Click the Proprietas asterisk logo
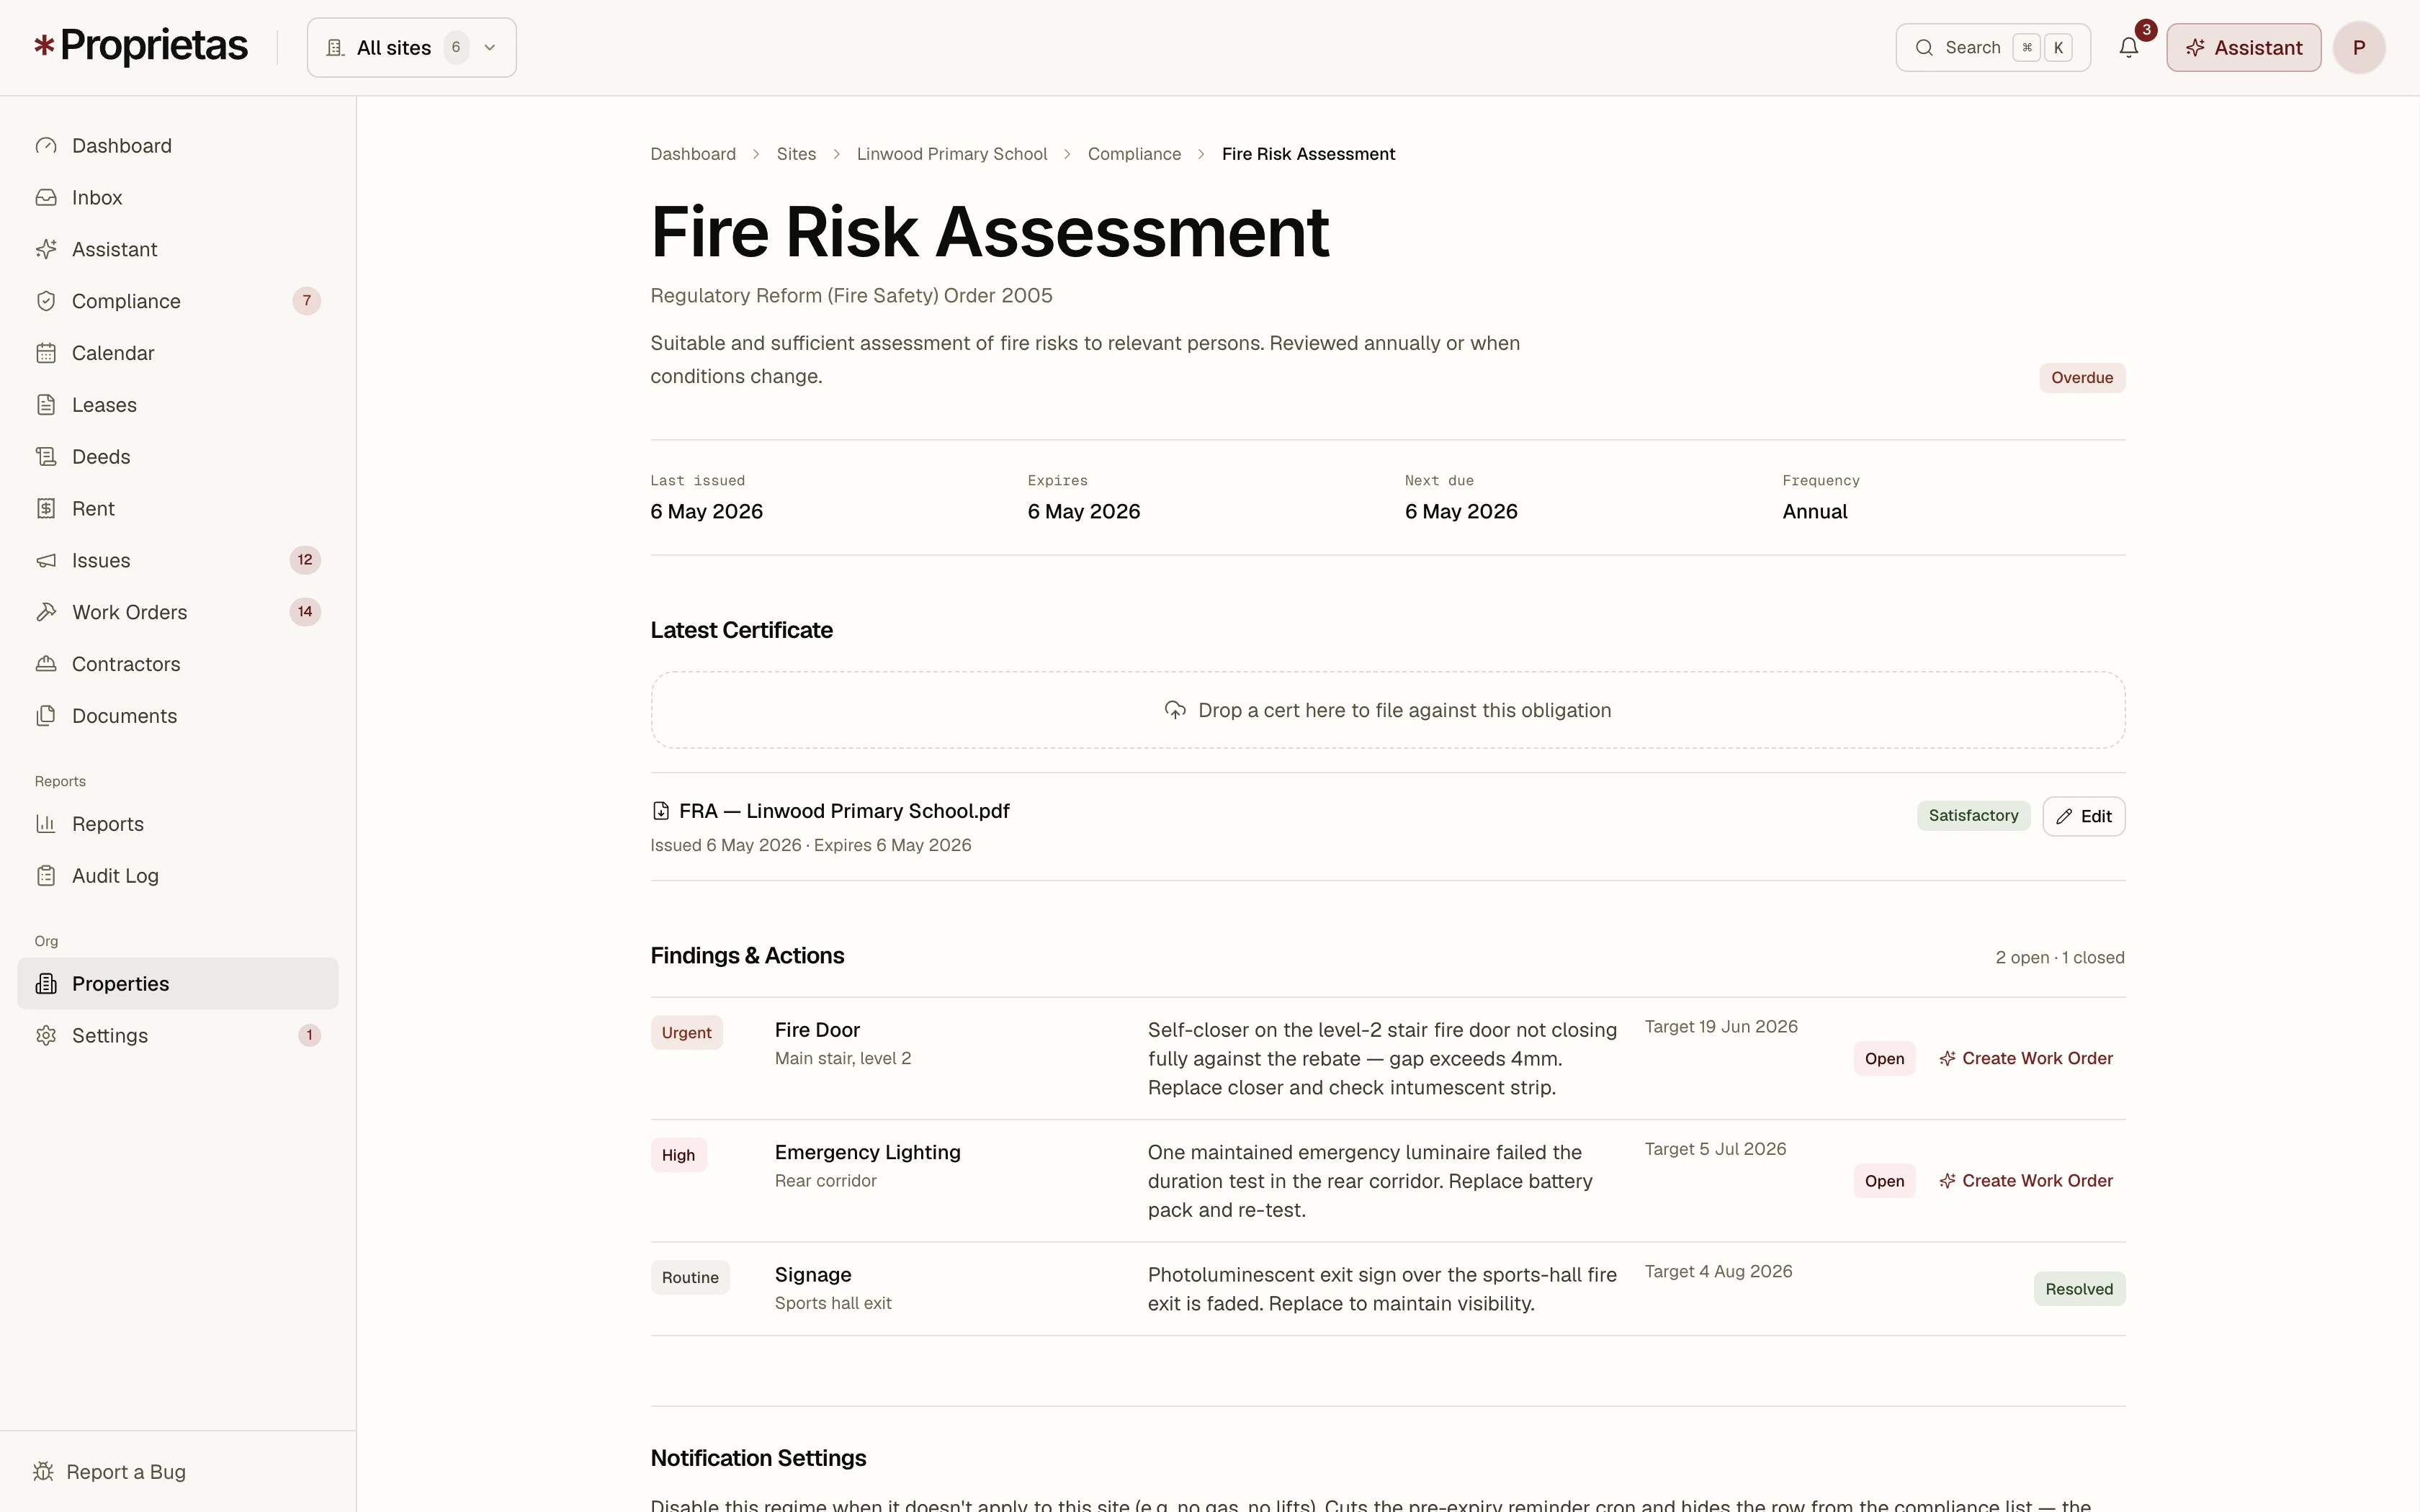 (44, 46)
